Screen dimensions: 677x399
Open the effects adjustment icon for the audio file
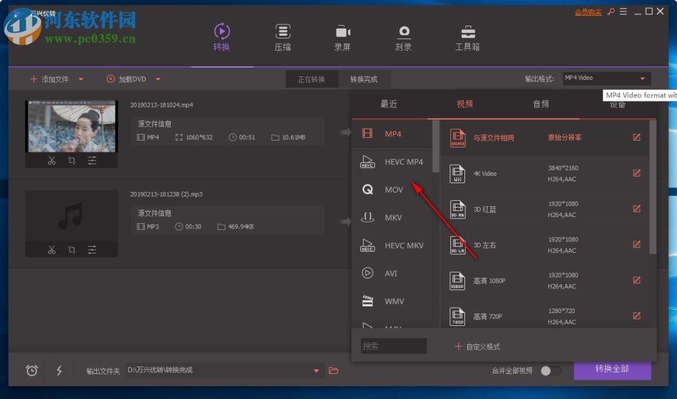(x=92, y=249)
